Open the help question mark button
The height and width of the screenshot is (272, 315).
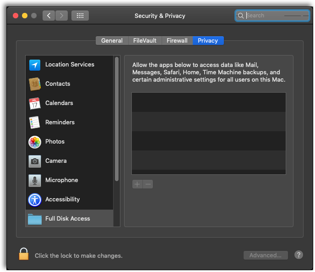(299, 255)
